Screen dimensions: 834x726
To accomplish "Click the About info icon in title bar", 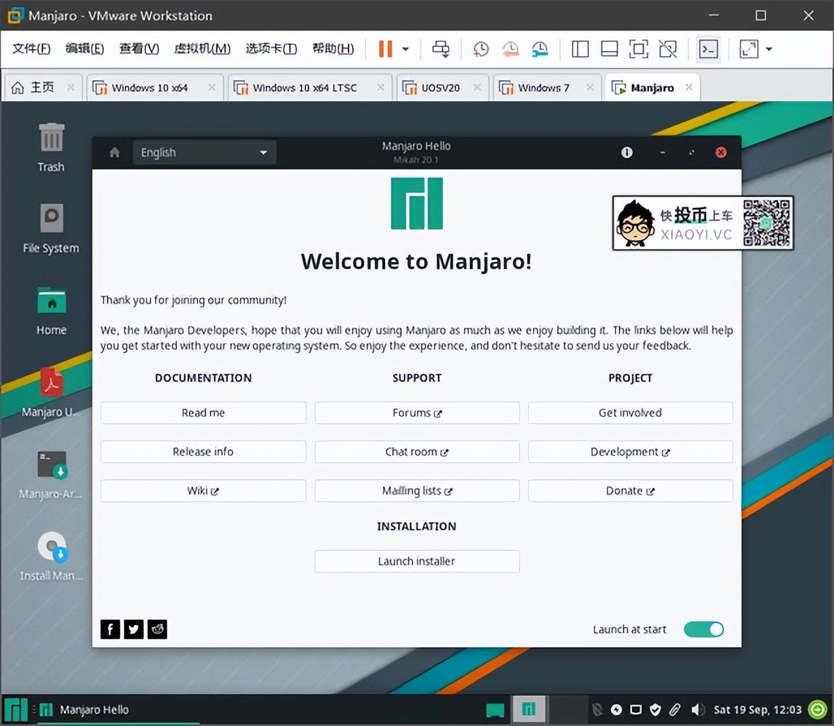I will coord(627,152).
